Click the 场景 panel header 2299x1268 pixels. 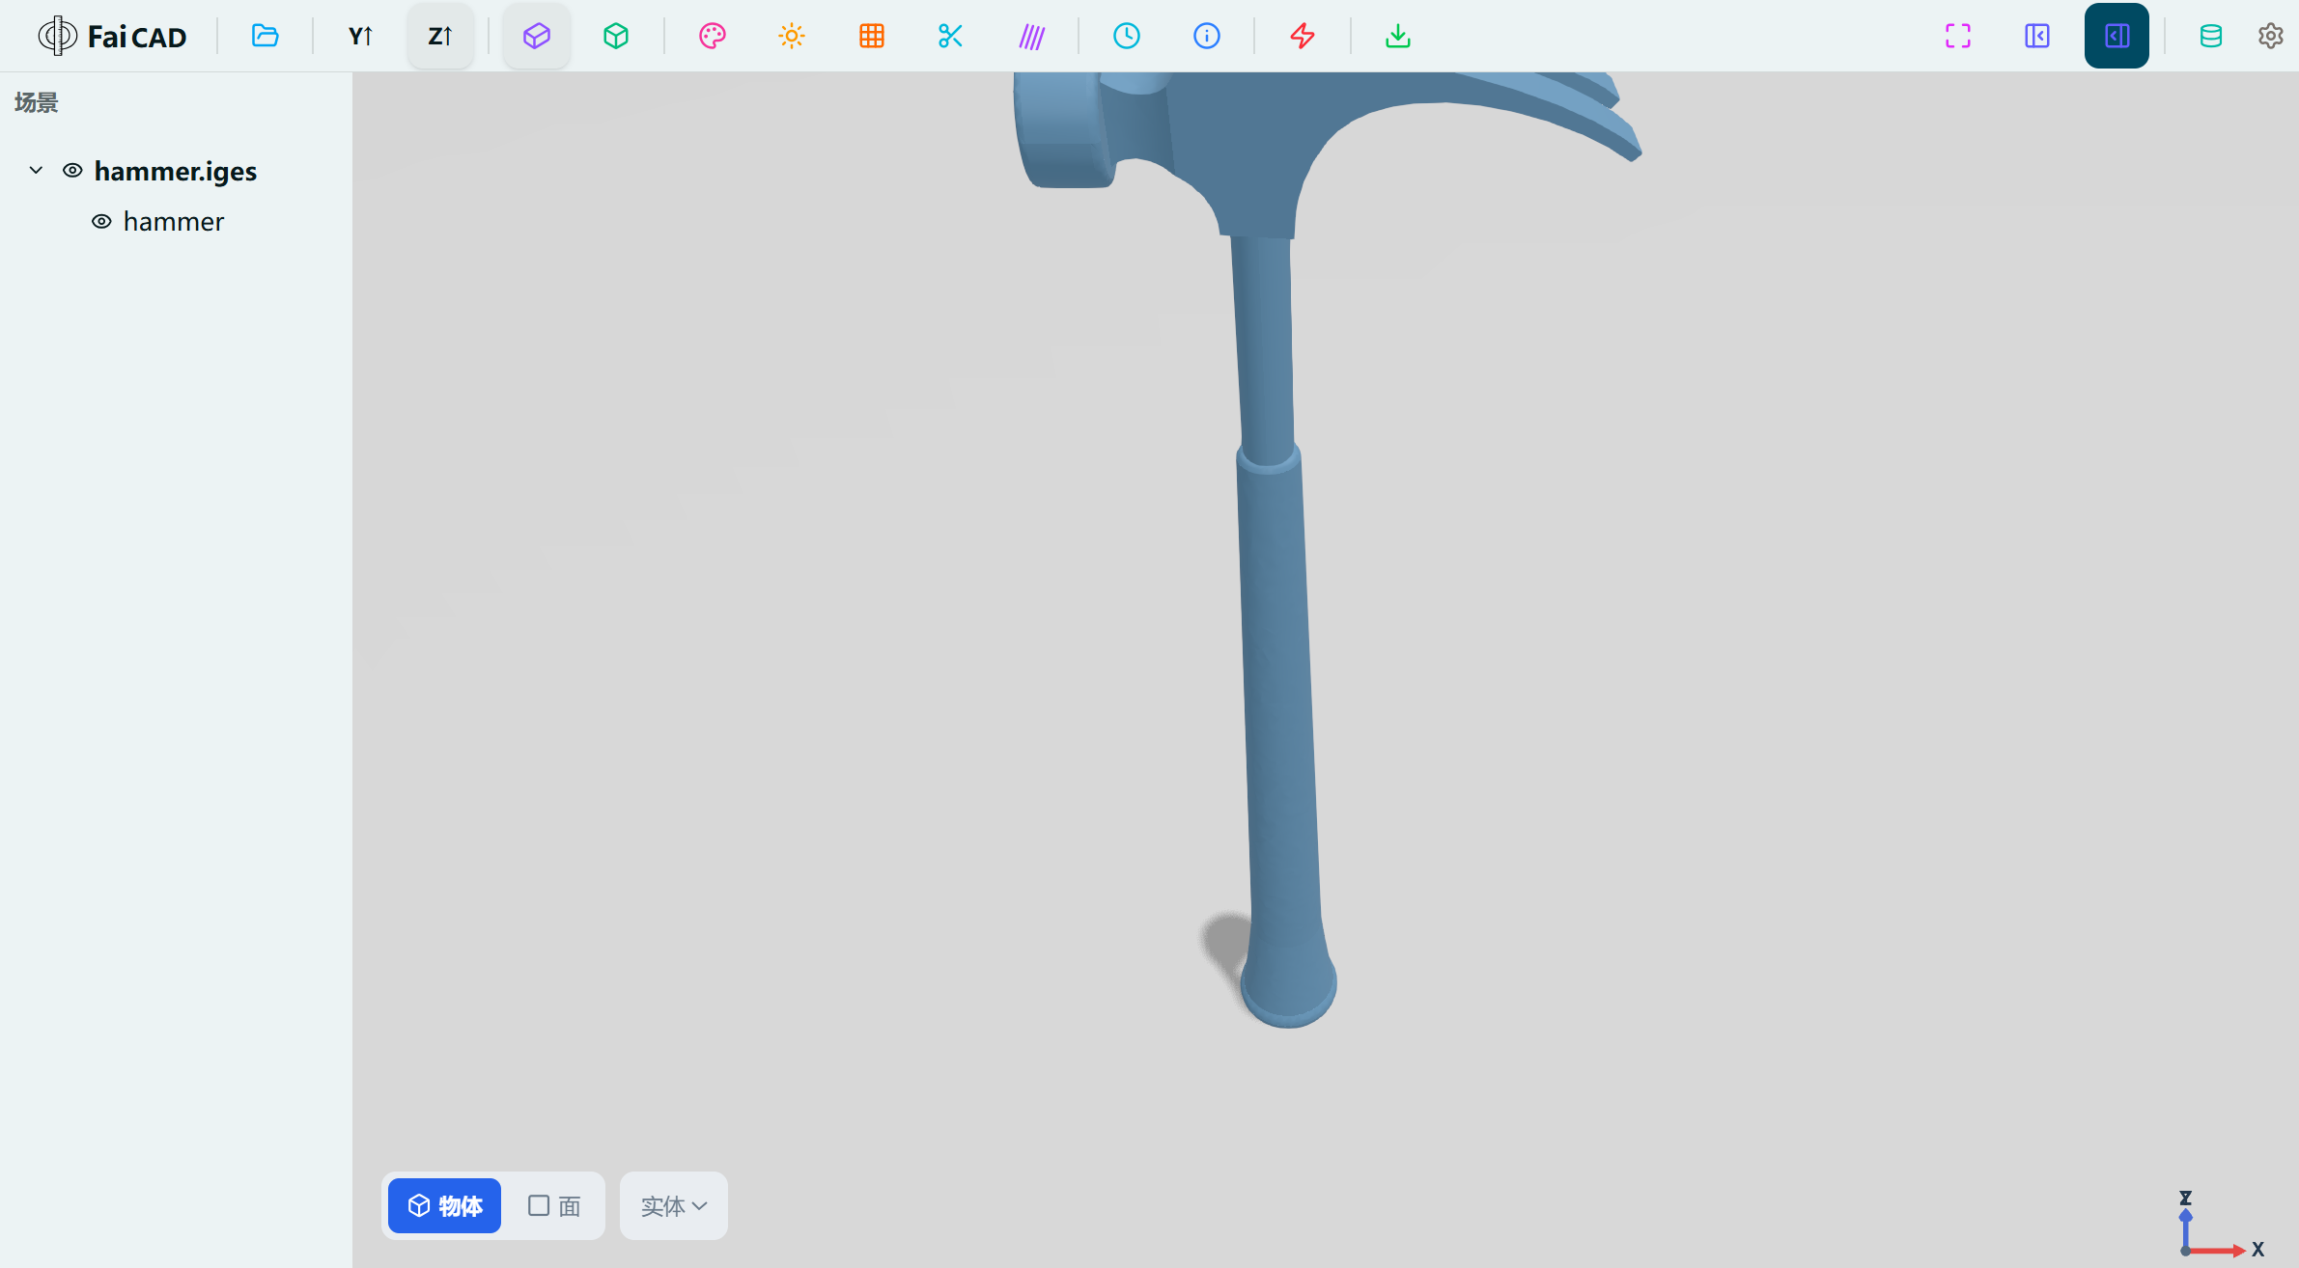(37, 102)
